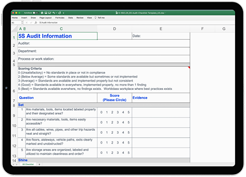246x177 pixels.
Task: Click the Department: row
Action: 104,51
